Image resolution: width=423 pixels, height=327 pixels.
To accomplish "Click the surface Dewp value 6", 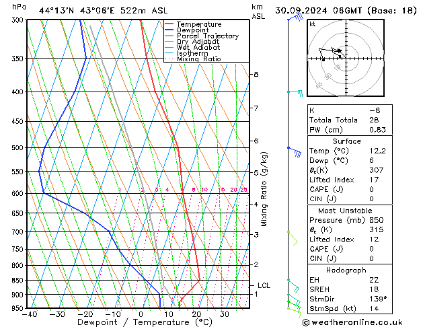I will pos(371,161).
